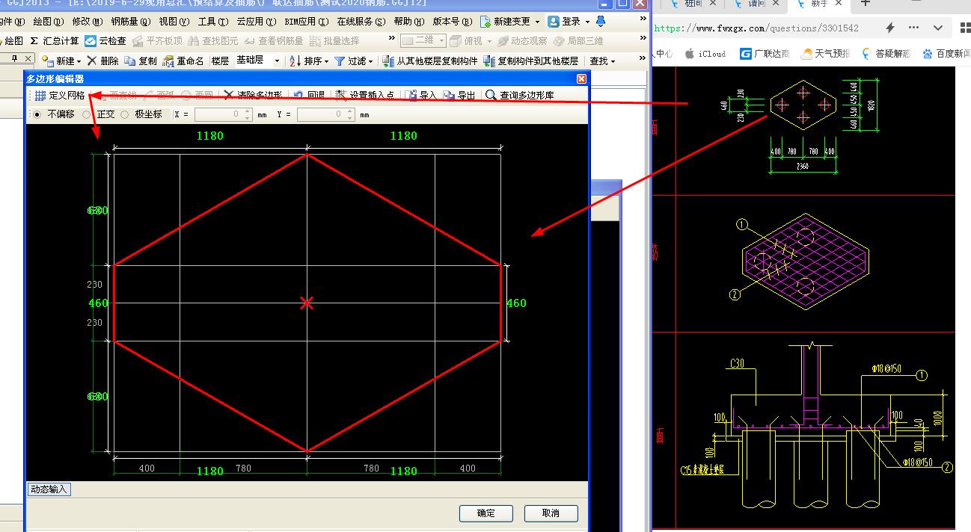The height and width of the screenshot is (532, 971).
Task: Open a new browser tab with plus
Action: (866, 4)
